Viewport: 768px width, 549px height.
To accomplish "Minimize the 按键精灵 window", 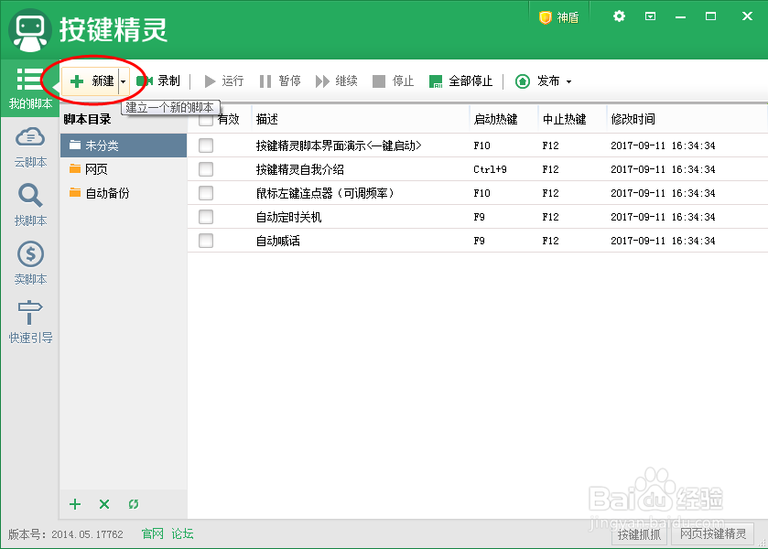I will [680, 16].
